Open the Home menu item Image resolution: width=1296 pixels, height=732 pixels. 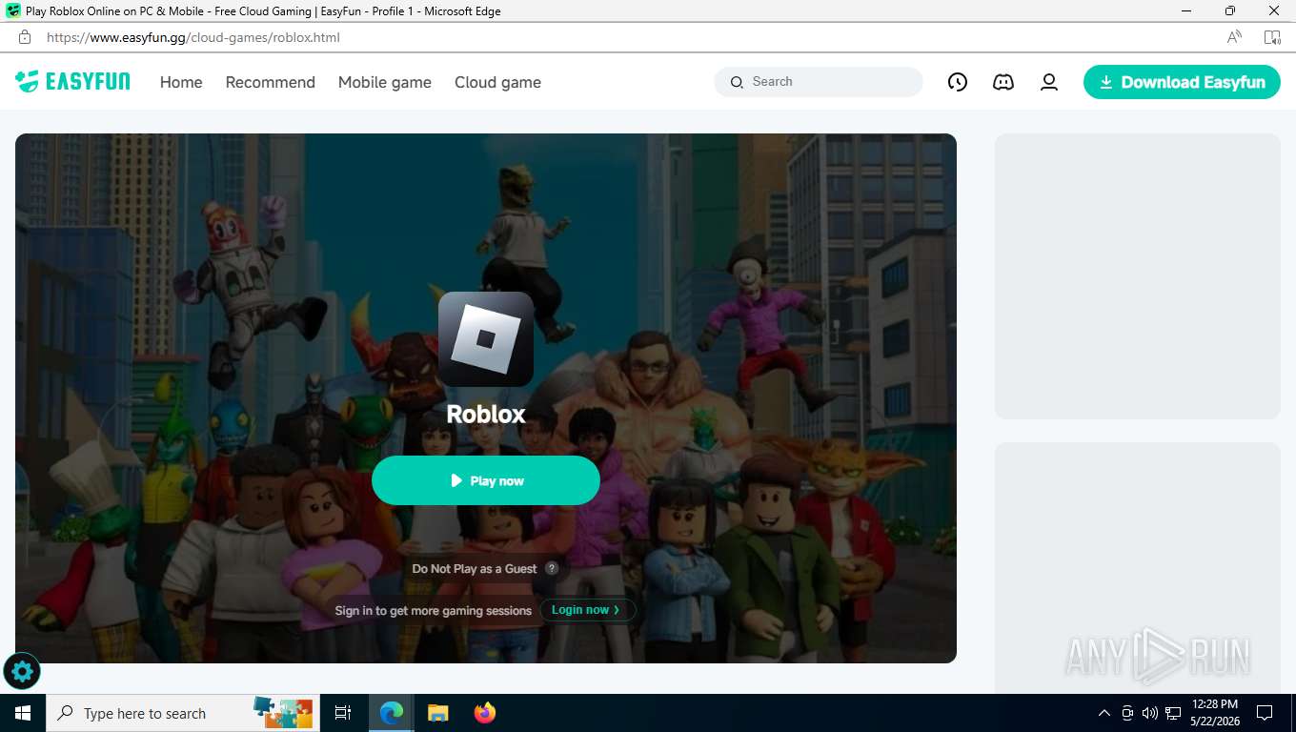[181, 82]
